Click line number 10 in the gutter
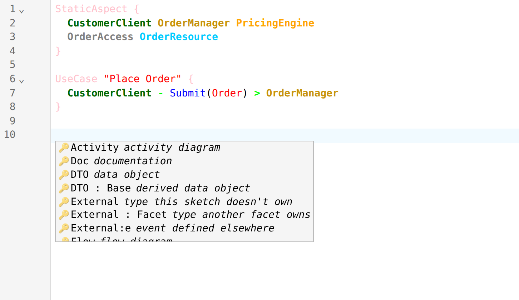This screenshot has width=519, height=300. [x=10, y=135]
